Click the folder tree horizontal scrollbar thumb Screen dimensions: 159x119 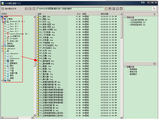(10, 117)
